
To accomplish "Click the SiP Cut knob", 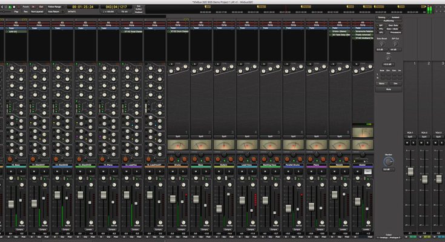I will pyautogui.click(x=396, y=43).
